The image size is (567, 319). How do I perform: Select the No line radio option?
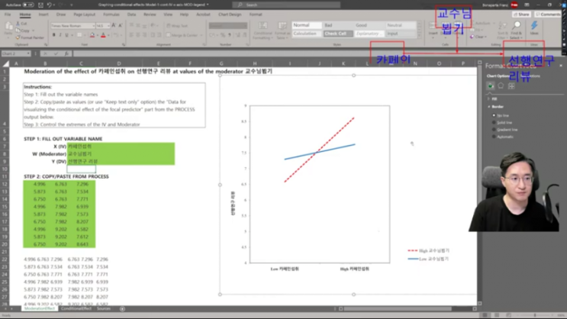[495, 114]
